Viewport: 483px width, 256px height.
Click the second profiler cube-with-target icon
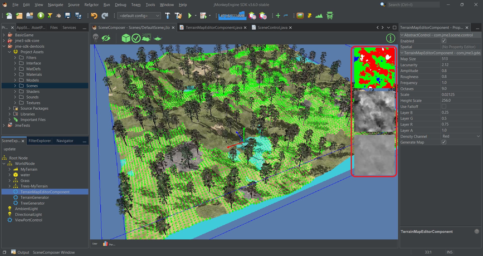(x=263, y=16)
